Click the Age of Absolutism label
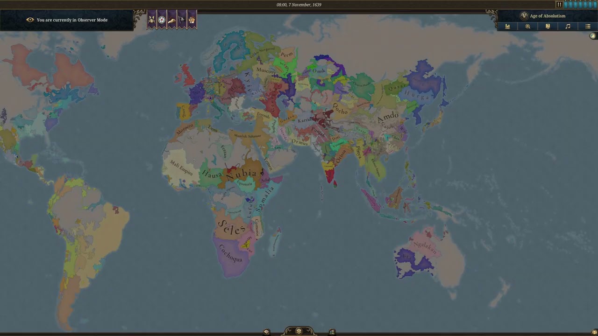This screenshot has height=336, width=598. (548, 16)
